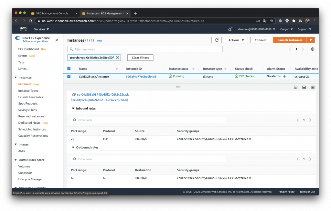The image size is (331, 211).
Task: Copy security group ID icon
Action: point(74,95)
